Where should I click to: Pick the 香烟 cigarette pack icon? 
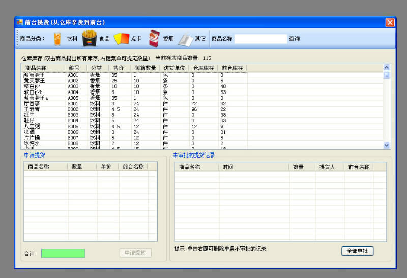[x=154, y=38]
